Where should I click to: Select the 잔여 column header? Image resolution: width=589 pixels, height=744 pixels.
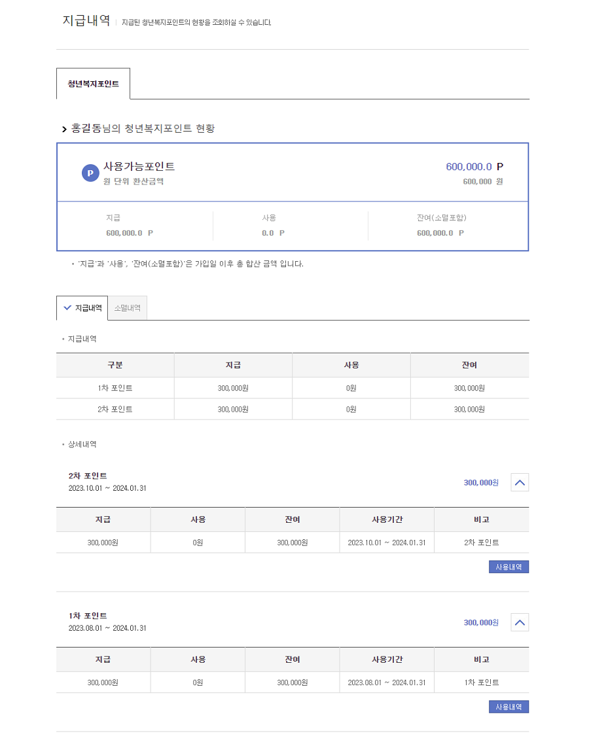click(469, 365)
